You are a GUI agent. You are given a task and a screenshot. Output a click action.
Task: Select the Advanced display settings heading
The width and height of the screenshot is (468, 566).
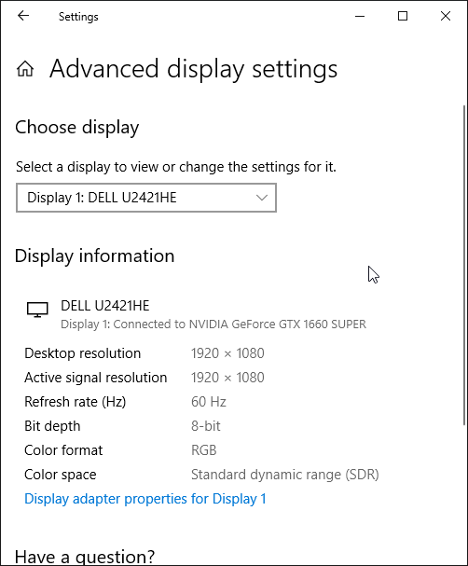pyautogui.click(x=194, y=69)
